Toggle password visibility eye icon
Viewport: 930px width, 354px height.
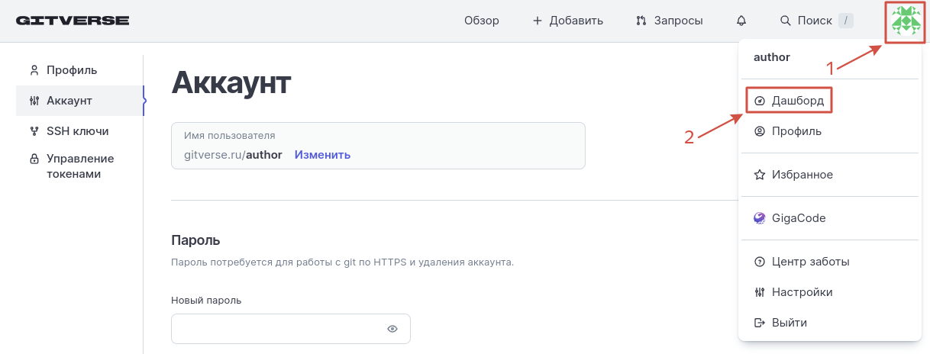coord(392,329)
